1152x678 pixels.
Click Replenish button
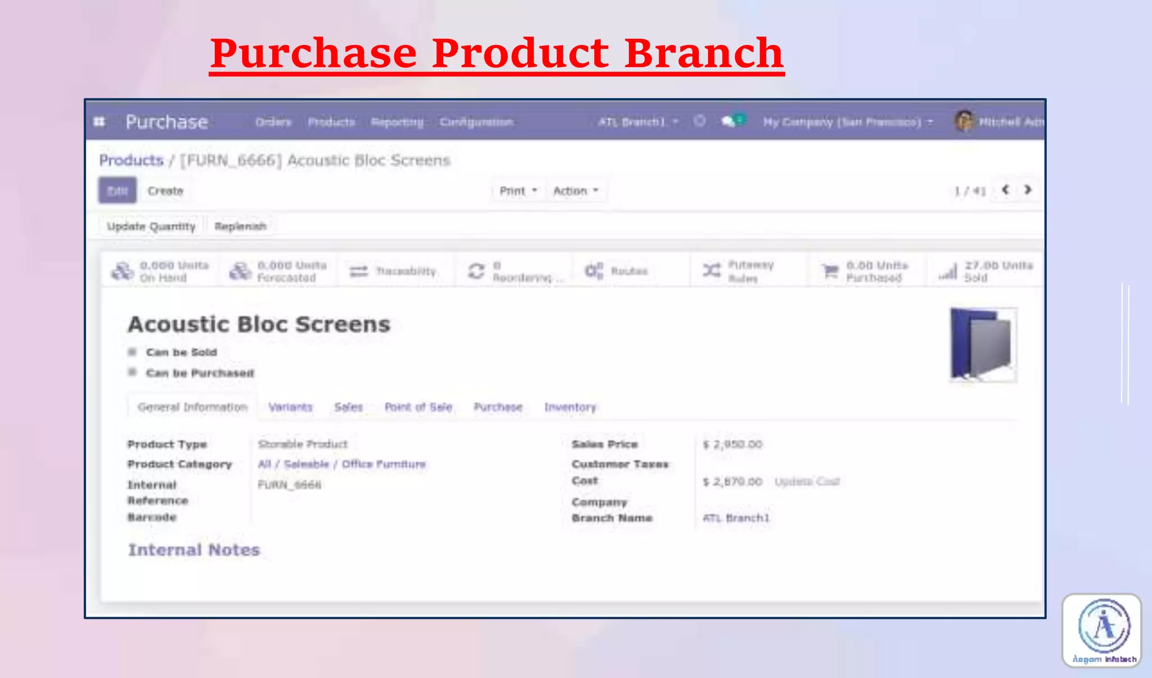coord(240,226)
